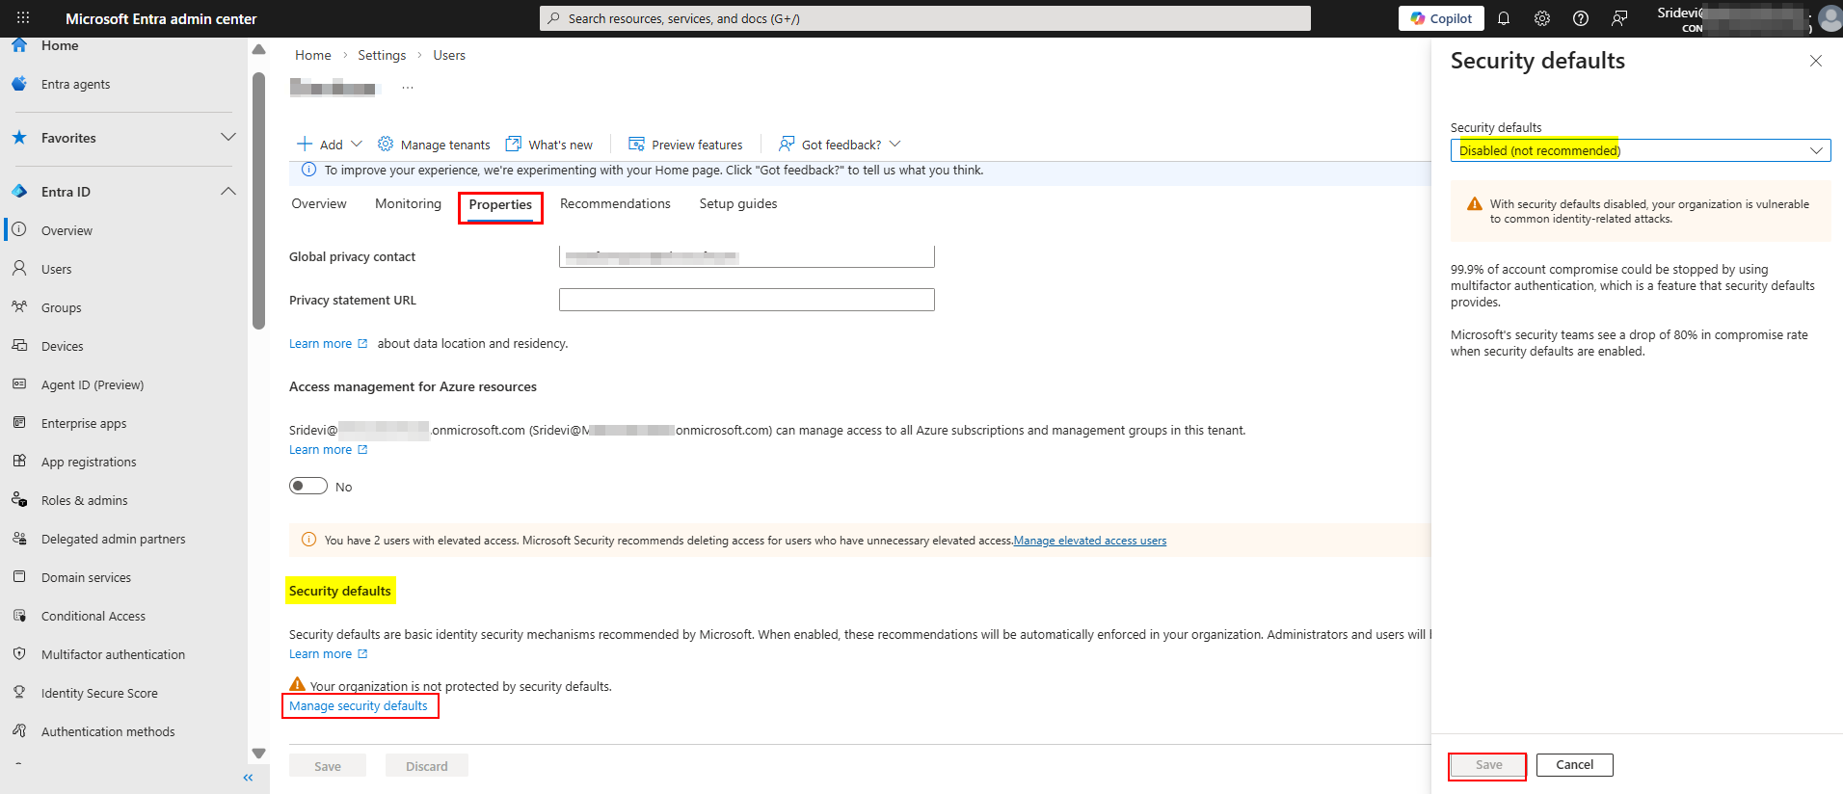The width and height of the screenshot is (1843, 794).
Task: Switch to the Monitoring tab
Action: tap(408, 204)
